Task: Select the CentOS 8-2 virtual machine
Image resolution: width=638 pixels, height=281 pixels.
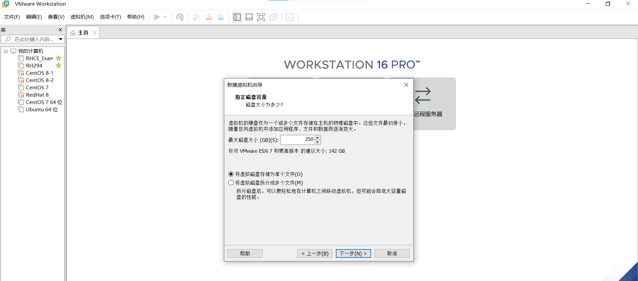Action: 40,80
